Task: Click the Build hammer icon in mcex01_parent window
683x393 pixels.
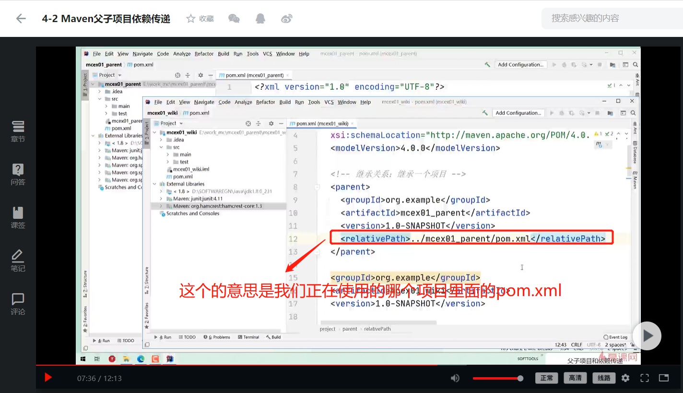Action: pyautogui.click(x=488, y=64)
